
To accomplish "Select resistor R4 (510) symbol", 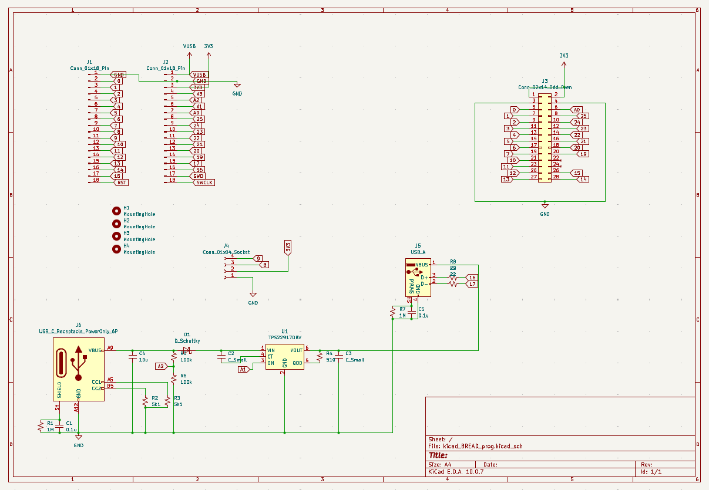I will pos(320,356).
